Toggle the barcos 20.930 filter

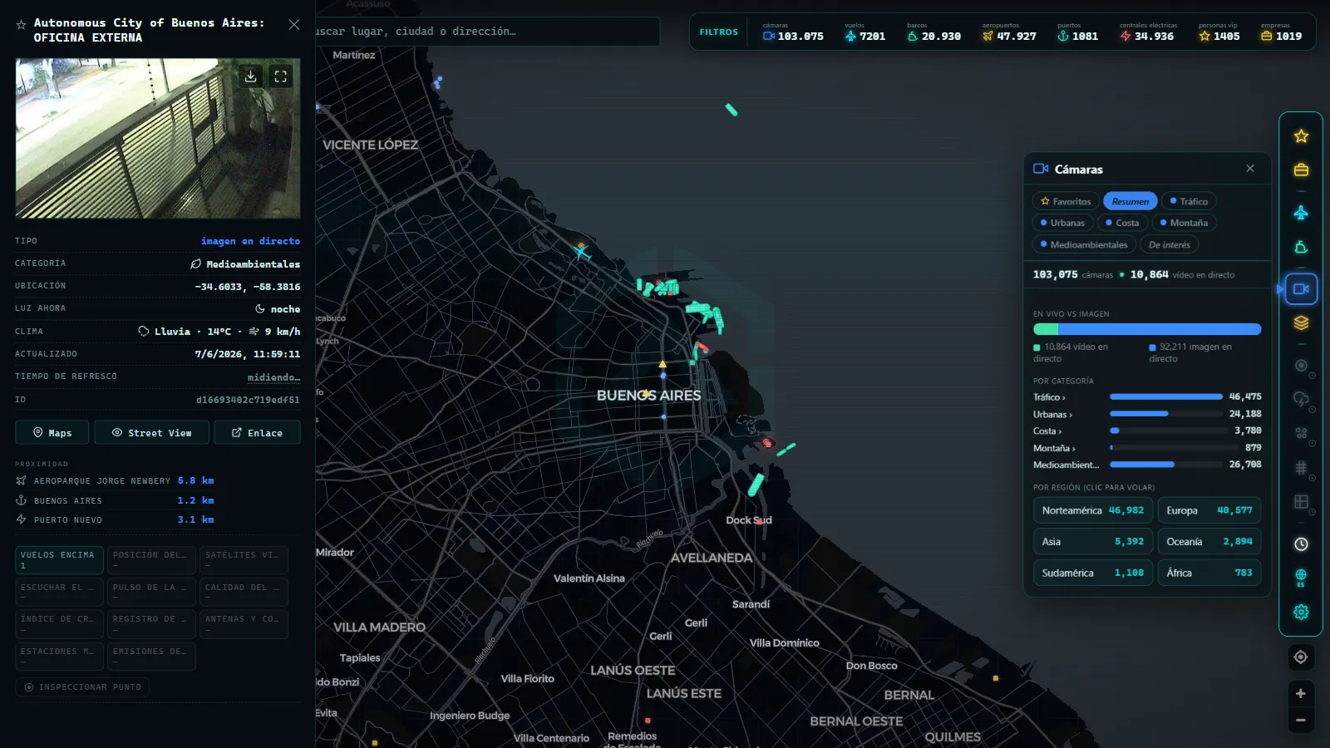pos(933,32)
